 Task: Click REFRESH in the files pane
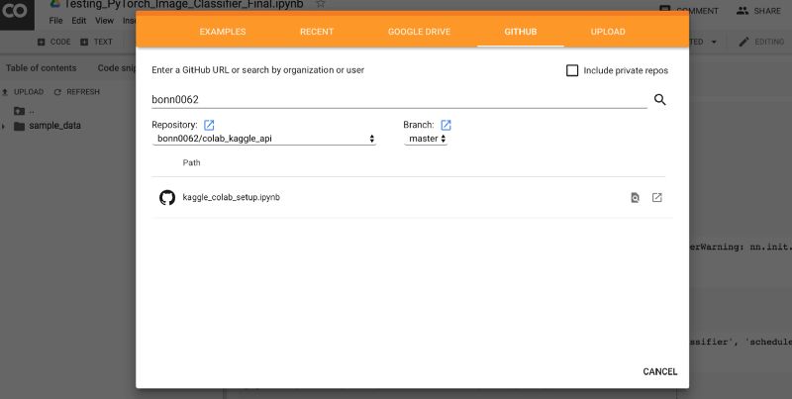77,92
